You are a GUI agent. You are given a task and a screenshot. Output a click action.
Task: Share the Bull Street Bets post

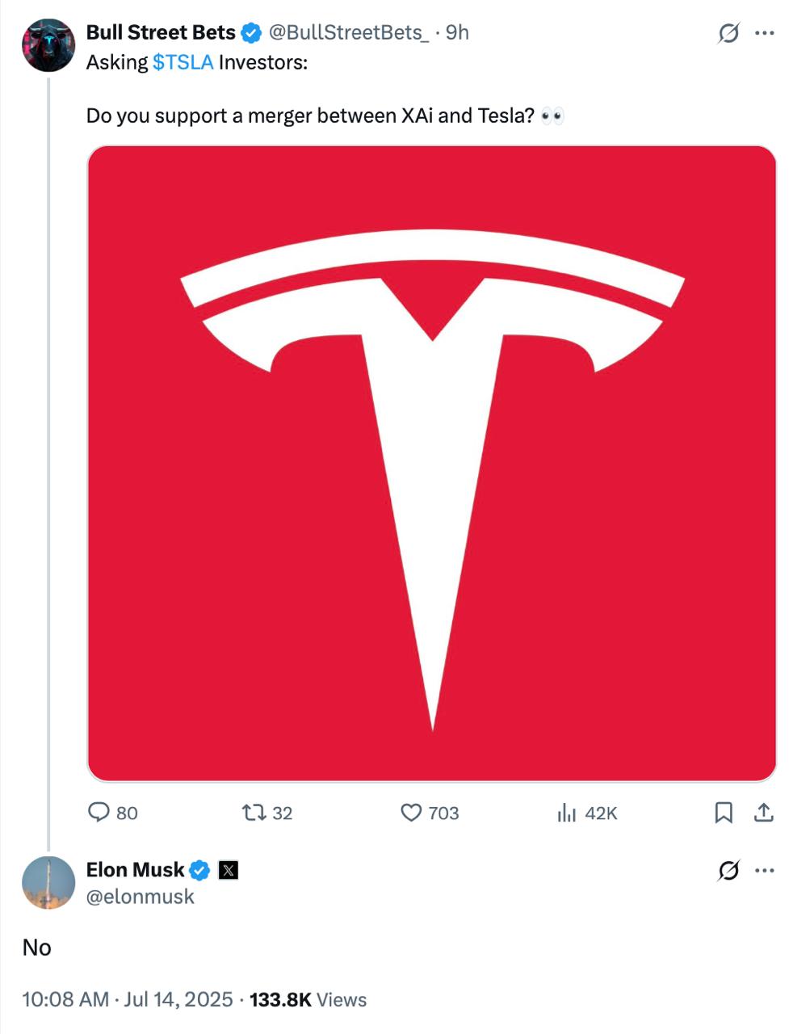point(763,813)
